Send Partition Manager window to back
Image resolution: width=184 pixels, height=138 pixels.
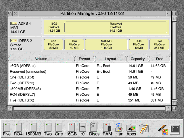(x=10, y=14)
